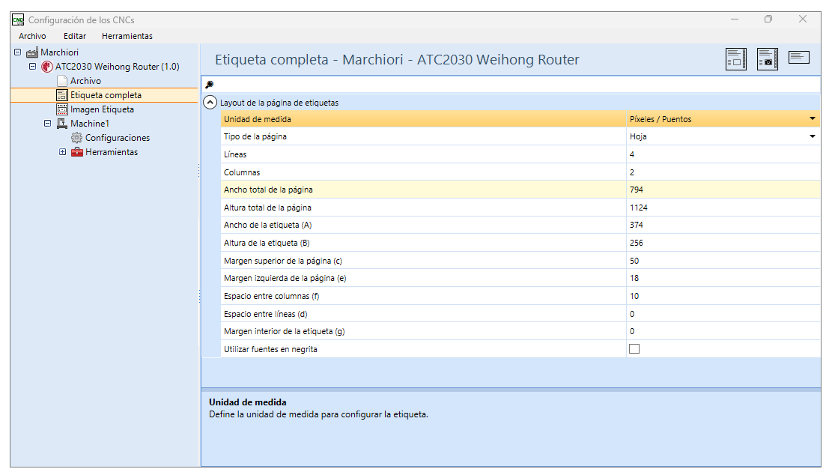Click the magnifier search icon above properties
This screenshot has height=475, width=829.
click(210, 85)
